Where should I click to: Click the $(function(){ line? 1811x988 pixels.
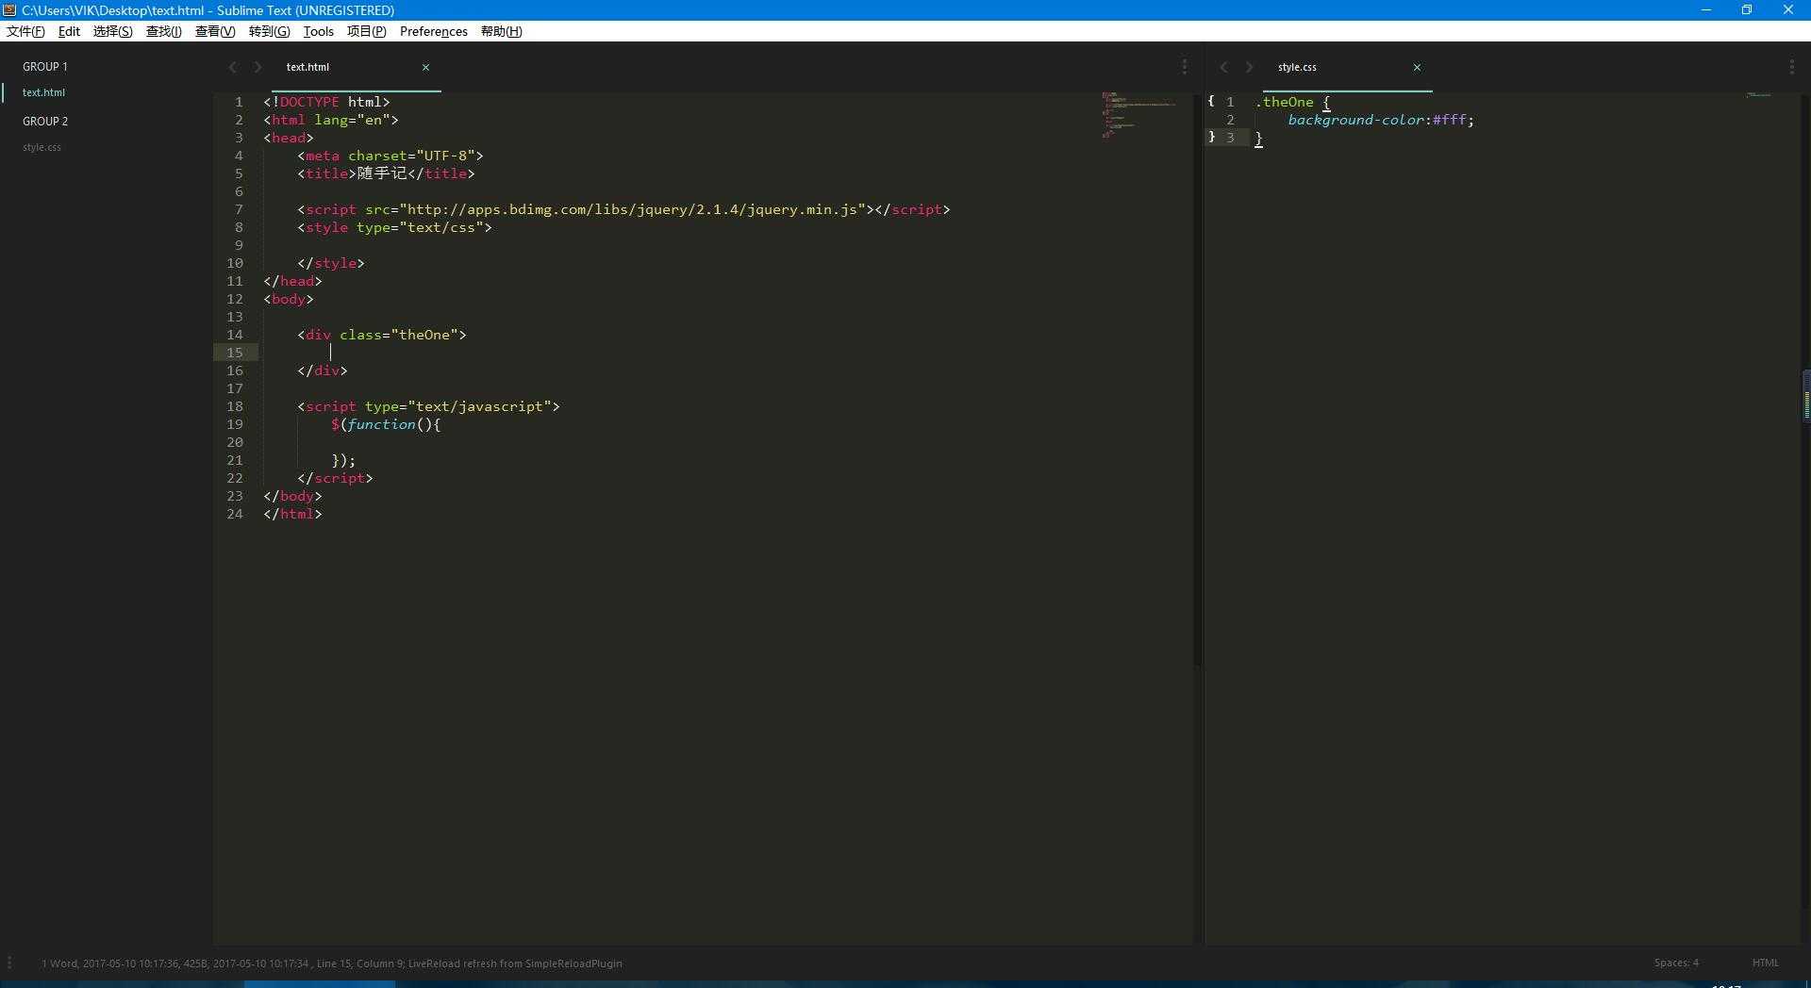386,424
